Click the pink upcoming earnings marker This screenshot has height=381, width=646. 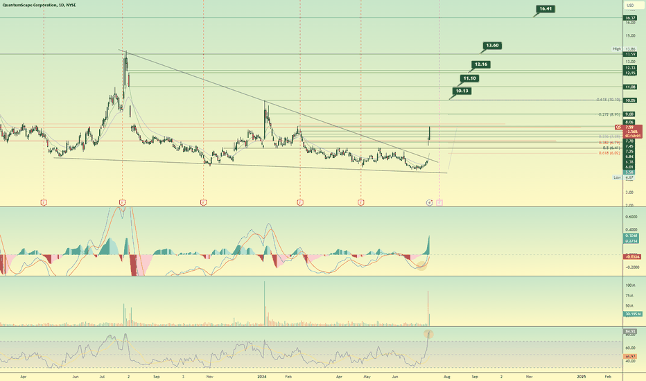point(439,202)
